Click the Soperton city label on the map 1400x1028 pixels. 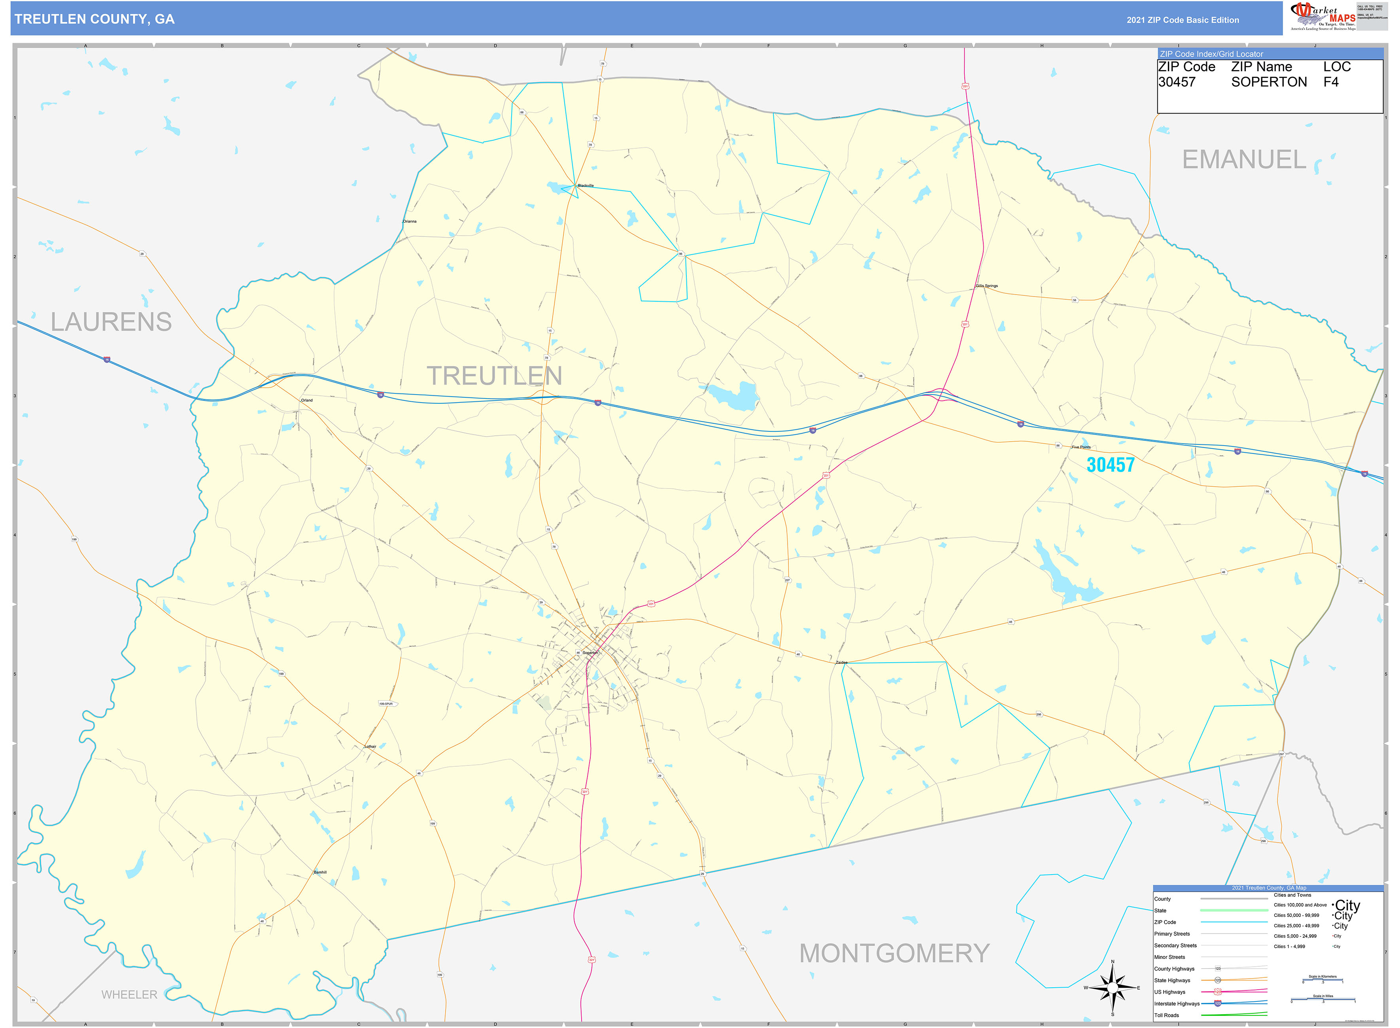pos(591,654)
